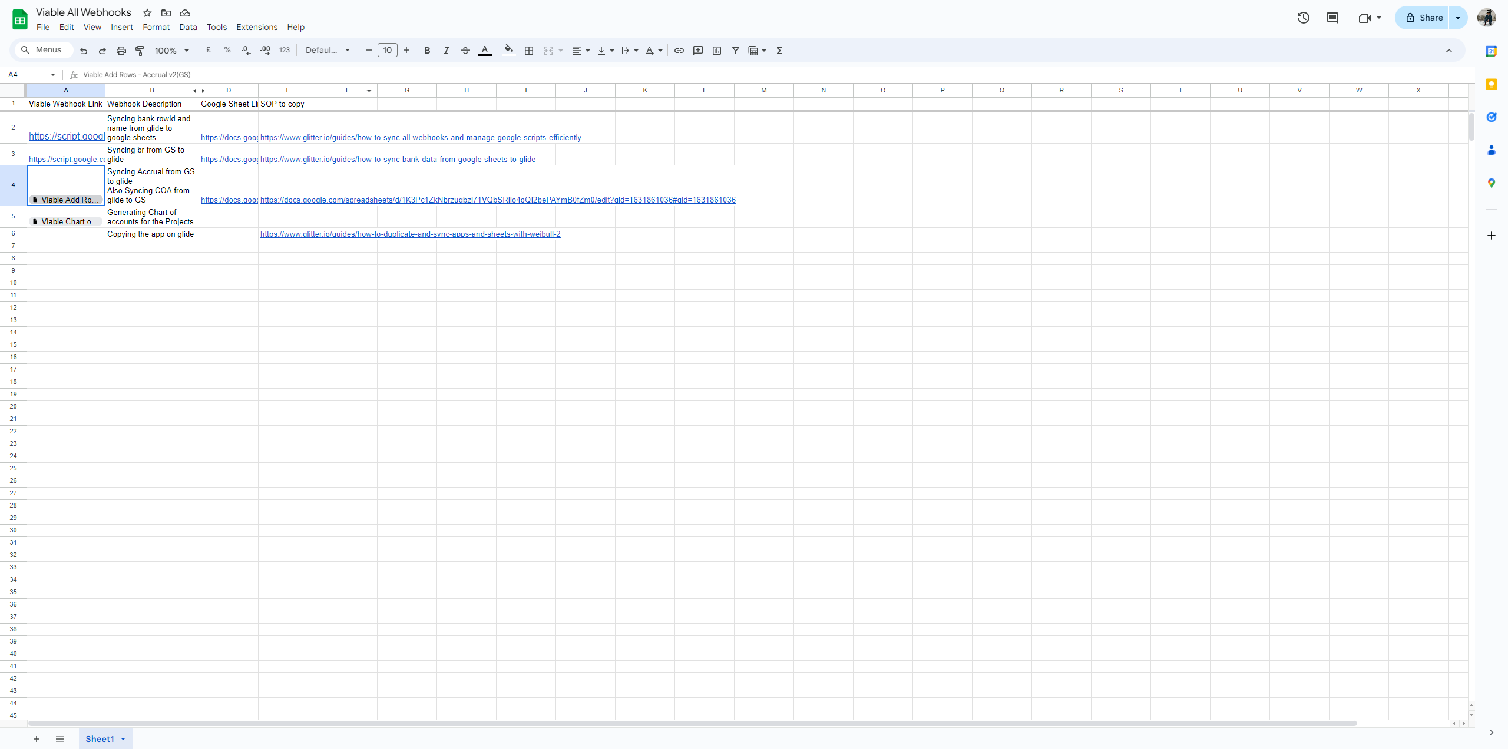Insert a chart
This screenshot has width=1508, height=749.
coord(717,51)
